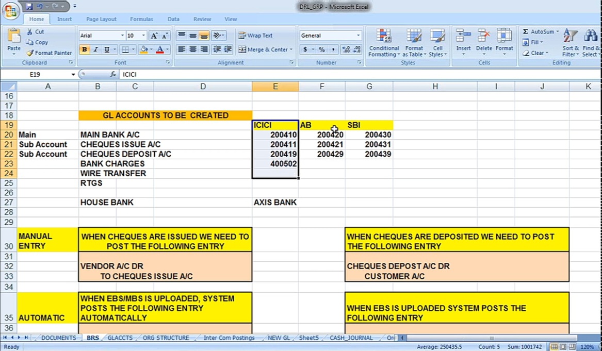Toggle Center horizontal alignment
602x351 pixels.
click(x=193, y=49)
